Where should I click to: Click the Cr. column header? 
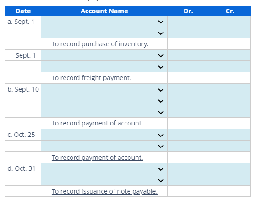pos(230,11)
